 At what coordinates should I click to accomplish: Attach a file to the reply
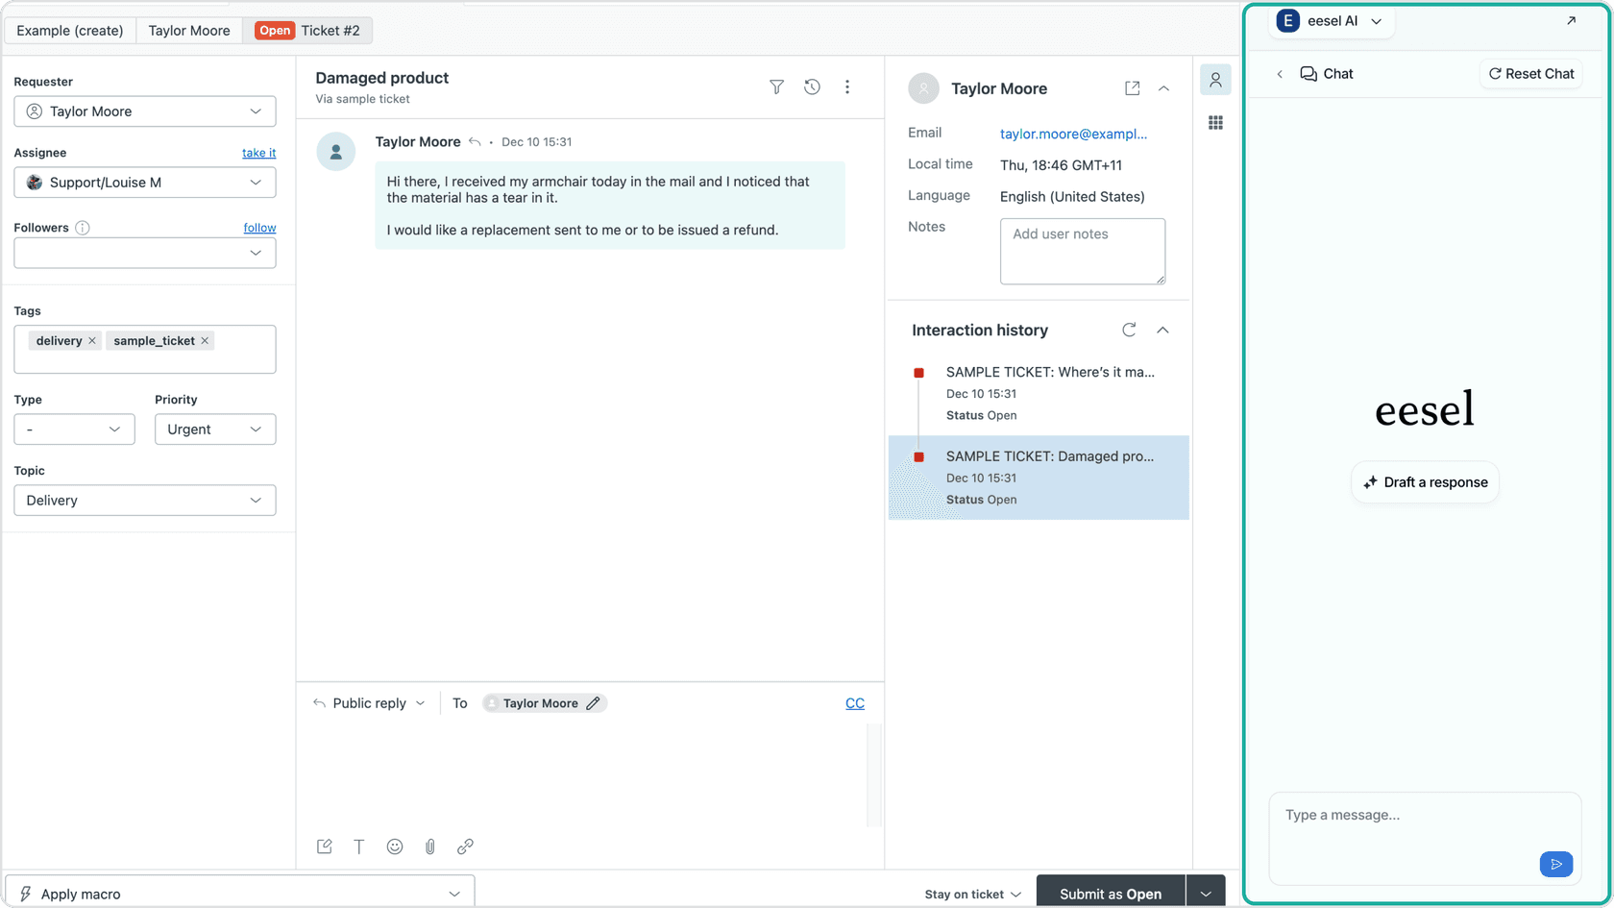pos(430,847)
